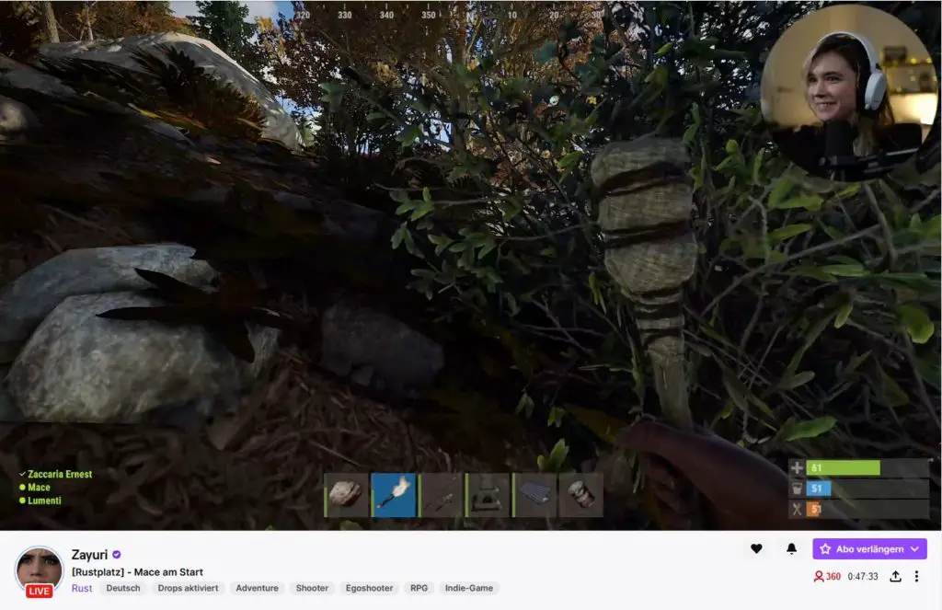The height and width of the screenshot is (610, 942).
Task: Click team member Lumenti
Action: pos(40,501)
